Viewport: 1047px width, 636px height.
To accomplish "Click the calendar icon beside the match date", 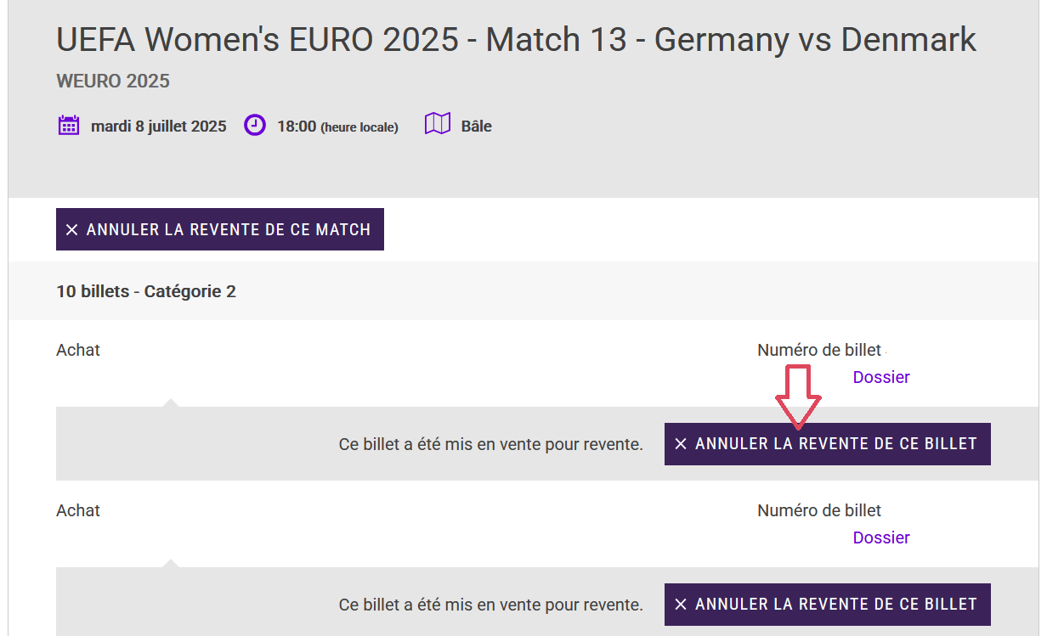I will click(69, 126).
